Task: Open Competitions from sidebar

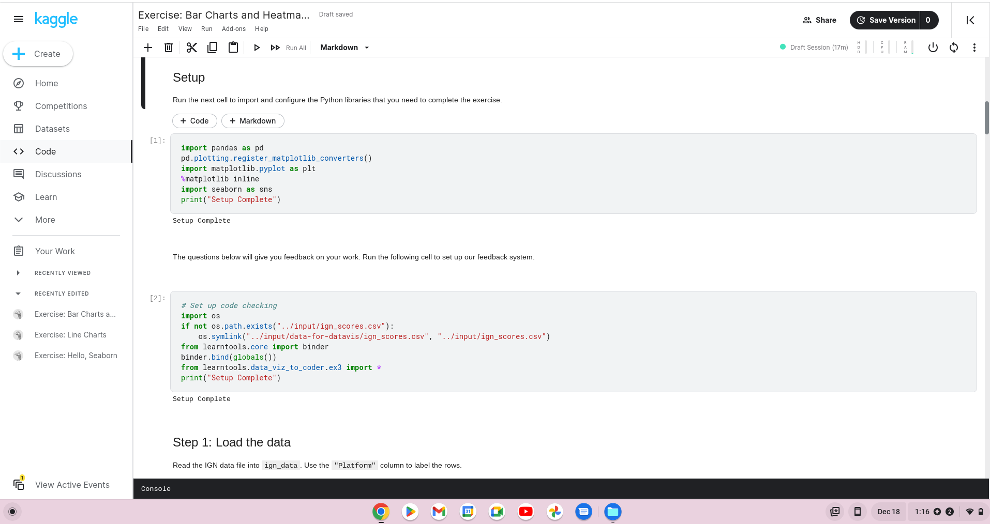Action: [66, 106]
